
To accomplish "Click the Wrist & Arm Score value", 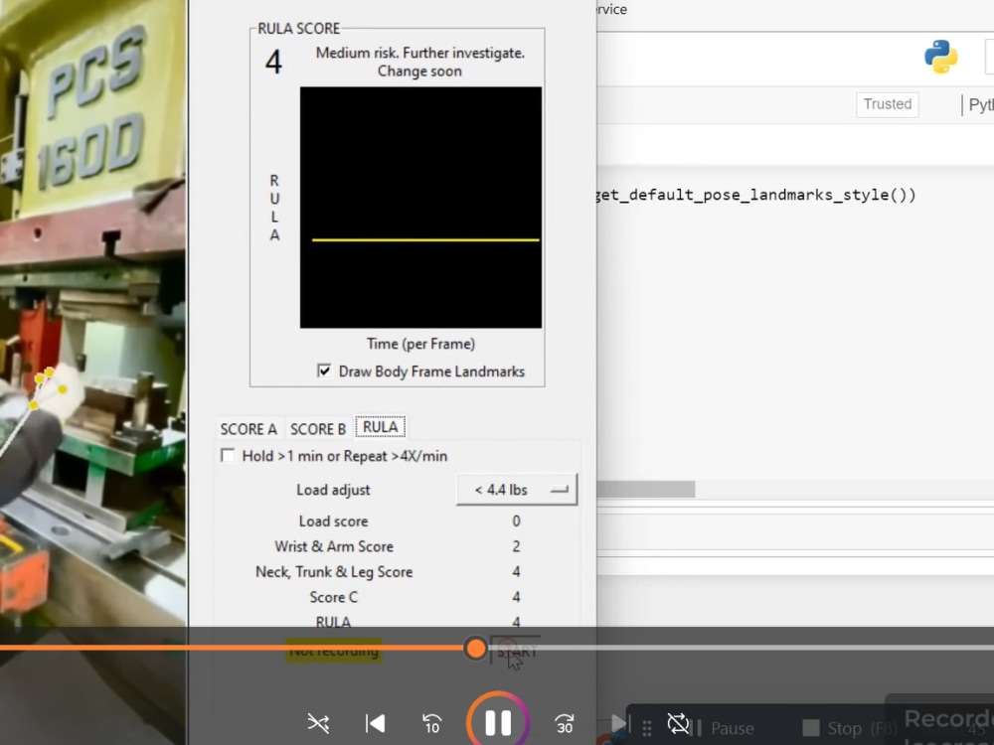I will [x=516, y=546].
